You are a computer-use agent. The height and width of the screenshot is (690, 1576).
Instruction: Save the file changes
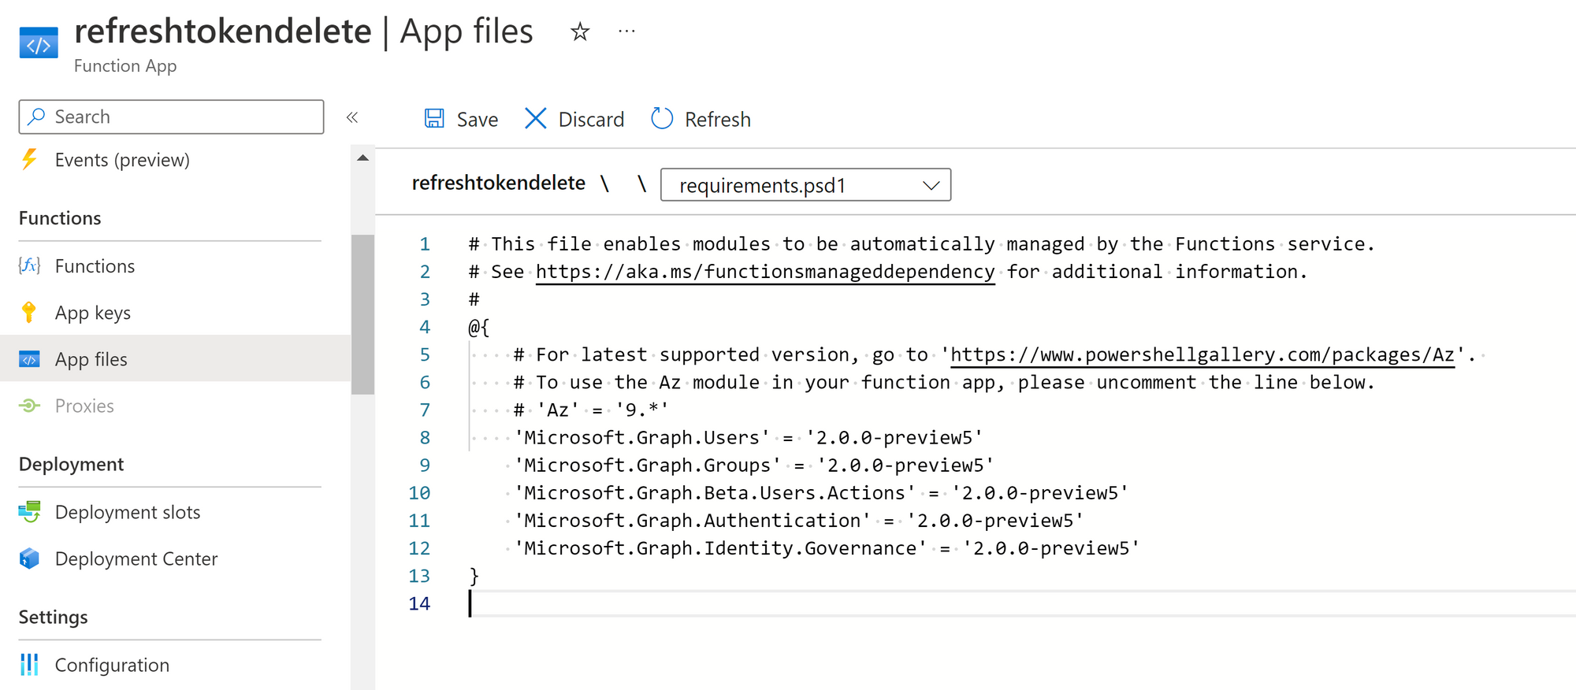[x=461, y=119]
